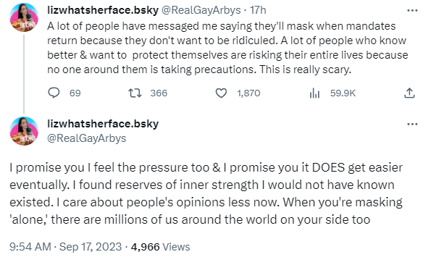
Task: Open first tweet's profile avatar
Action: [24, 17]
